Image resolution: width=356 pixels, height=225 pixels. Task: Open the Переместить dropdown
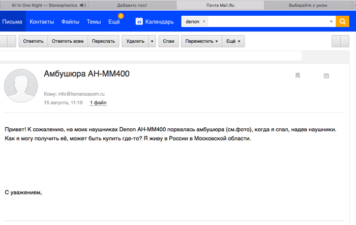(x=201, y=41)
